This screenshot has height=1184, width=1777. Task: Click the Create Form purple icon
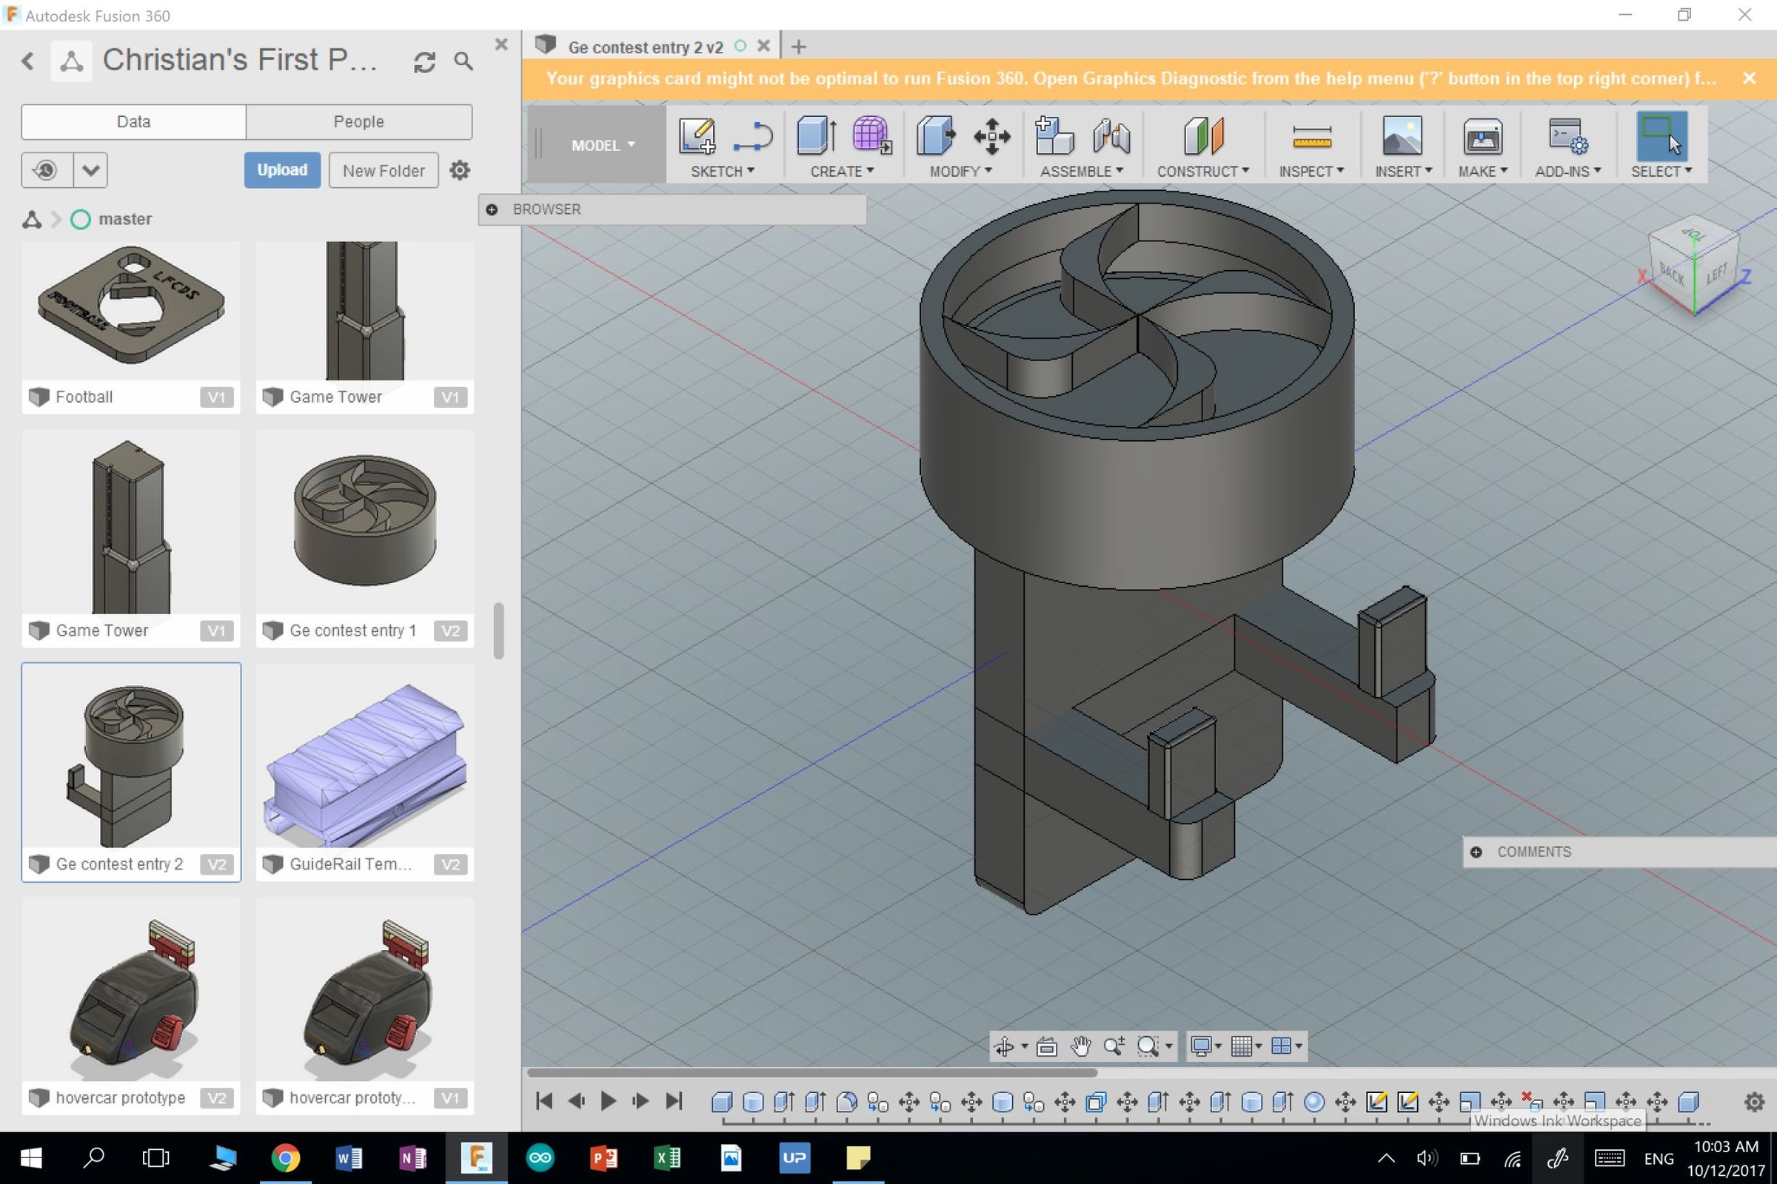(x=871, y=137)
